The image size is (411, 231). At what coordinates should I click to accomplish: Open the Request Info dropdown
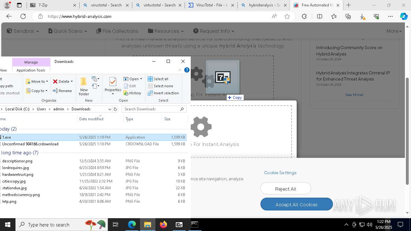214,31
